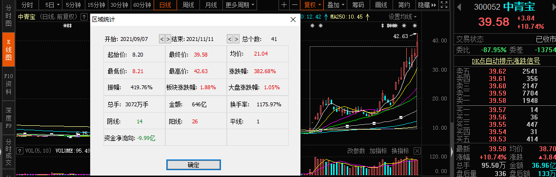Close the 区域统计 dialog
This screenshot has height=177, width=556.
293,20
